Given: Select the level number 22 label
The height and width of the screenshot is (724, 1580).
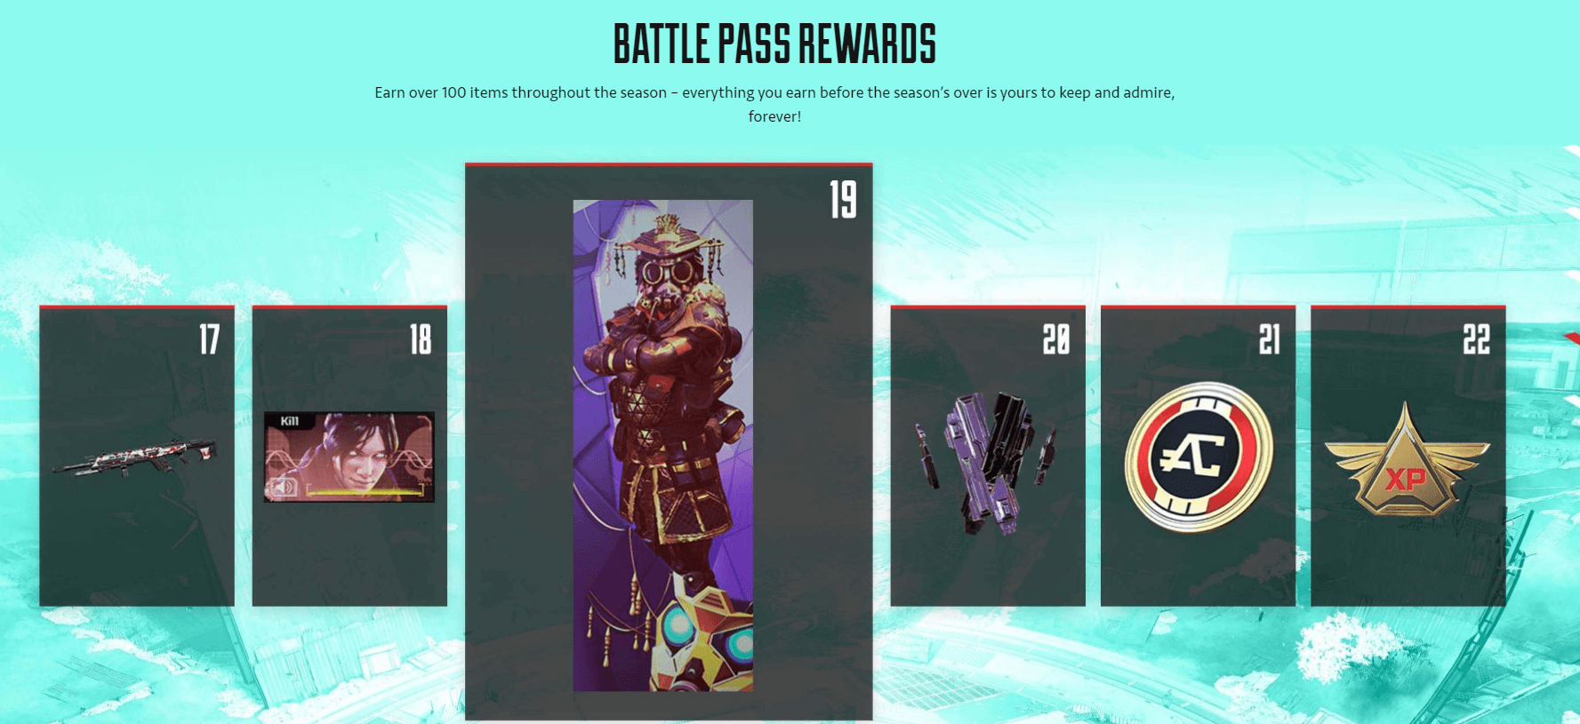Looking at the screenshot, I should coord(1476,339).
